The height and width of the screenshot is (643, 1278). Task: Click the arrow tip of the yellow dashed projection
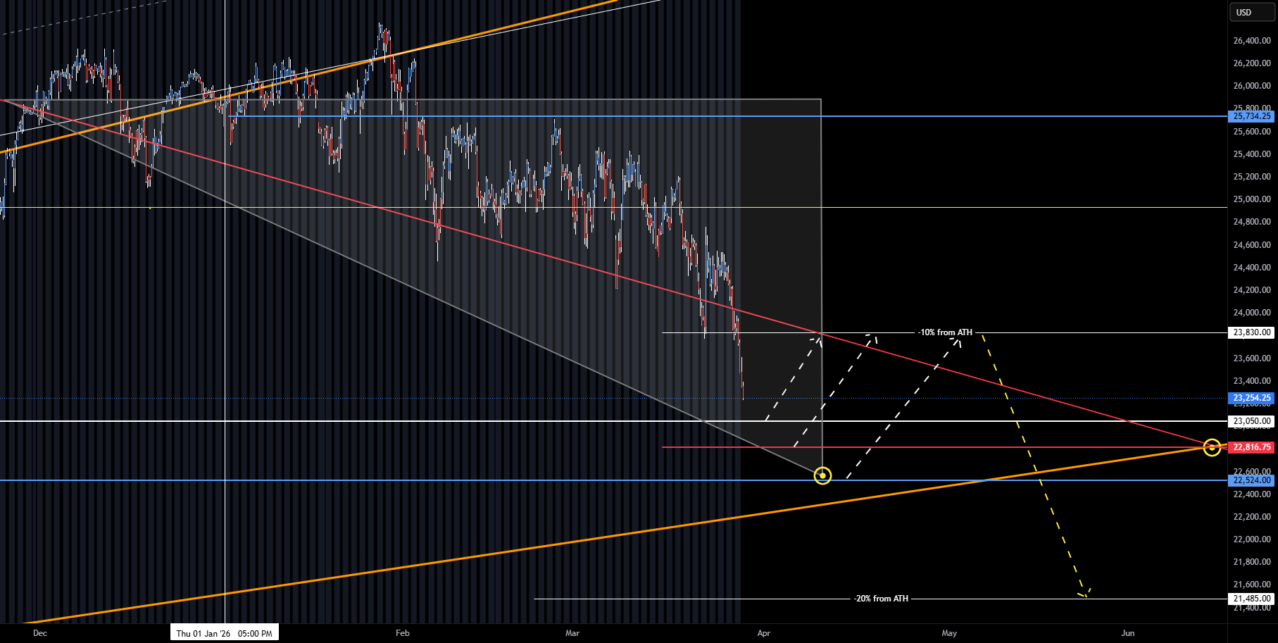point(1085,597)
